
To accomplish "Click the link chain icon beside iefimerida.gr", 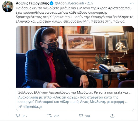I will [20, 106].
